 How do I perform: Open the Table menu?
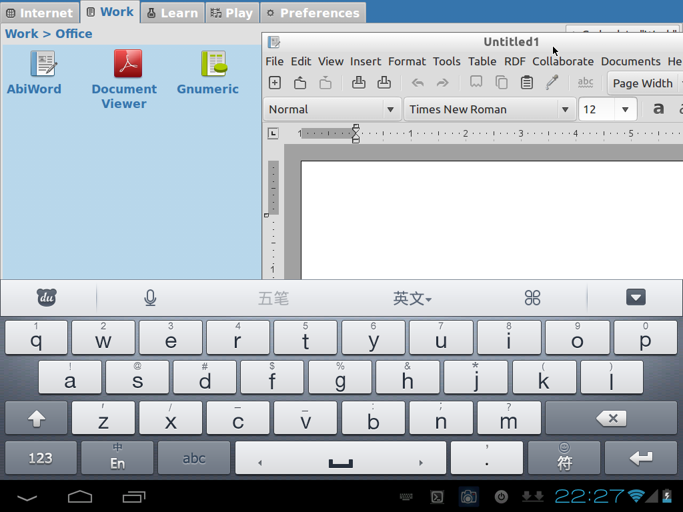(482, 61)
